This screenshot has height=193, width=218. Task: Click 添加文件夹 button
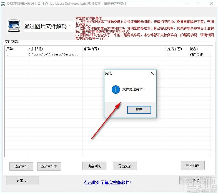click(x=49, y=166)
